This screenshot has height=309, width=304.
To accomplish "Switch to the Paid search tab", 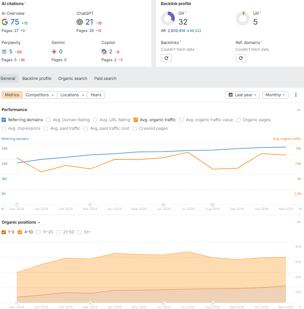I will 105,78.
